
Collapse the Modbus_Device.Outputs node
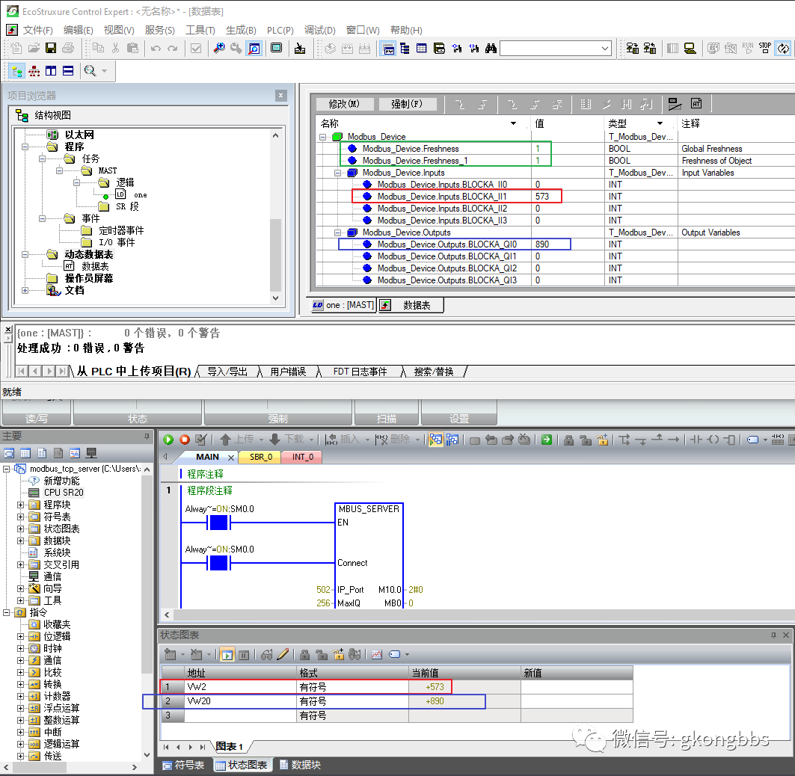[x=338, y=233]
